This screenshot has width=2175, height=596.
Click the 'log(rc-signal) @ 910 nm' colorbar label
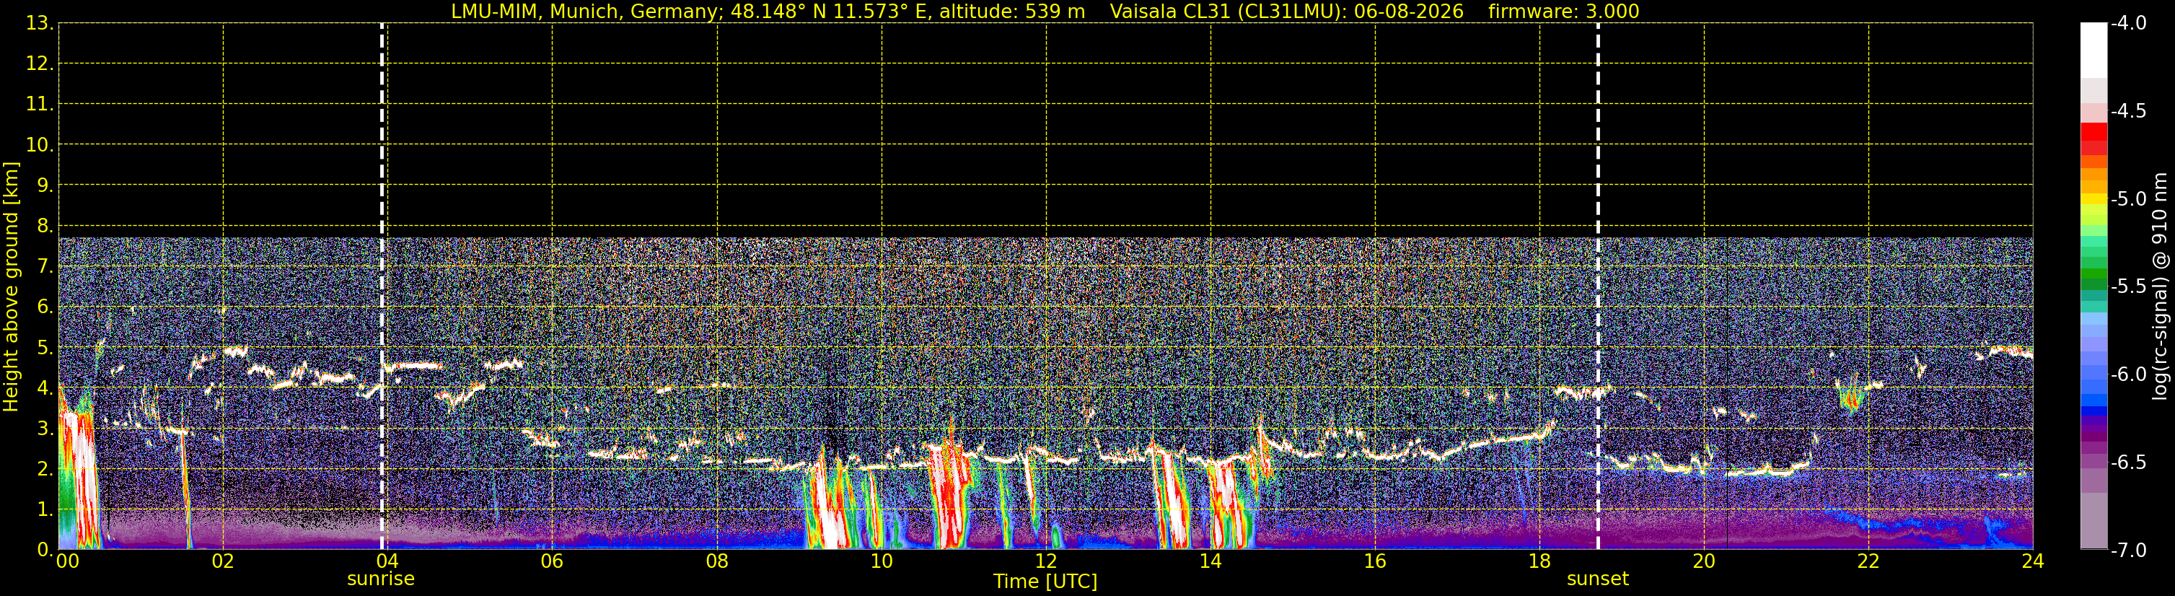tap(2161, 286)
